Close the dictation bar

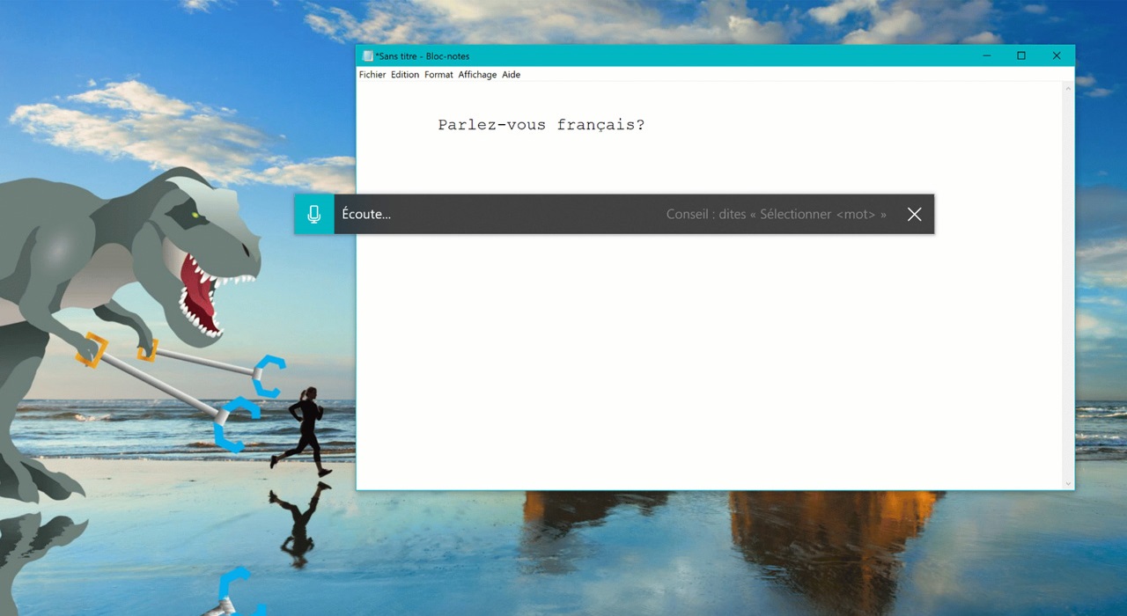[915, 214]
